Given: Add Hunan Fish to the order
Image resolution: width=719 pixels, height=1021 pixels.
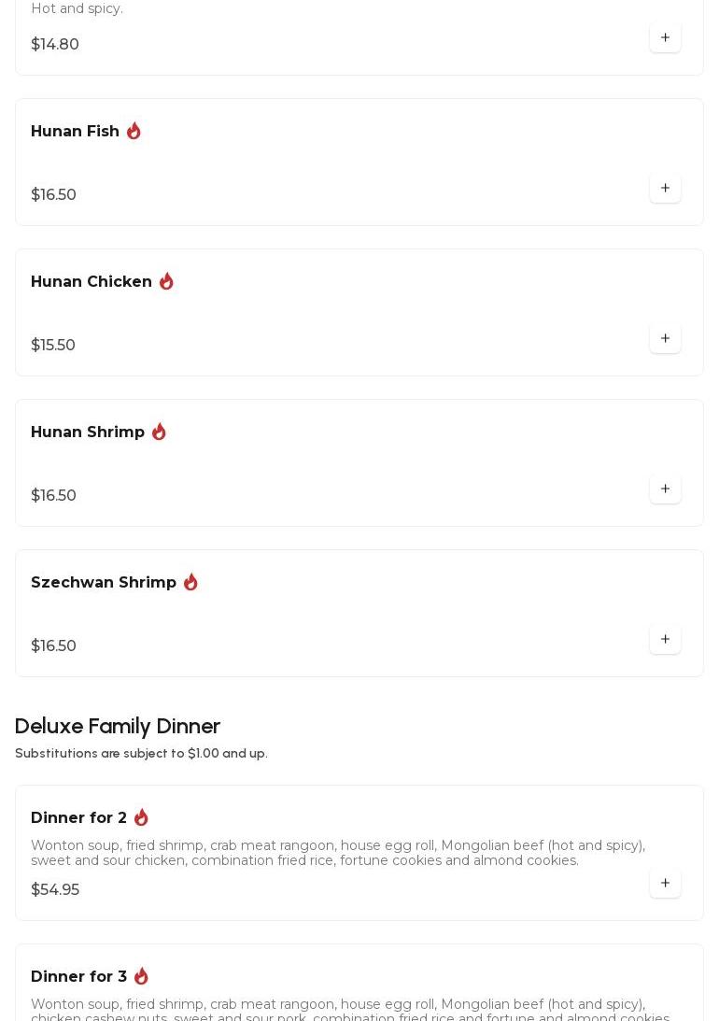Looking at the screenshot, I should [x=665, y=189].
